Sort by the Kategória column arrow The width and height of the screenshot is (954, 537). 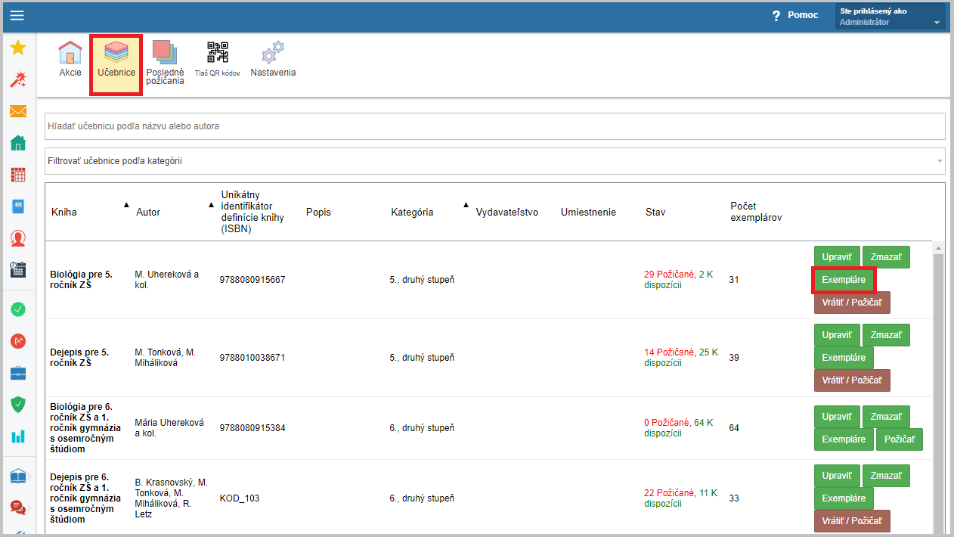pos(466,205)
